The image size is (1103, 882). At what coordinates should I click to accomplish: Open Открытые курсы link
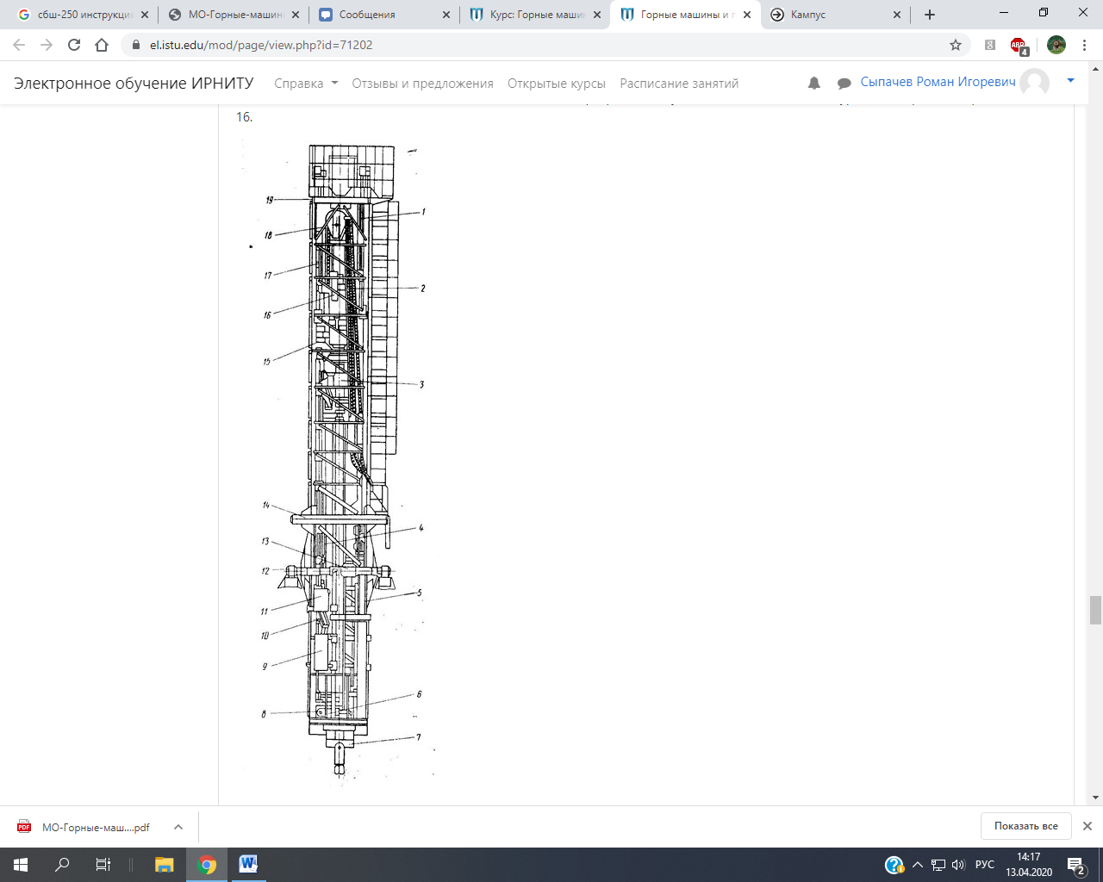pyautogui.click(x=557, y=84)
